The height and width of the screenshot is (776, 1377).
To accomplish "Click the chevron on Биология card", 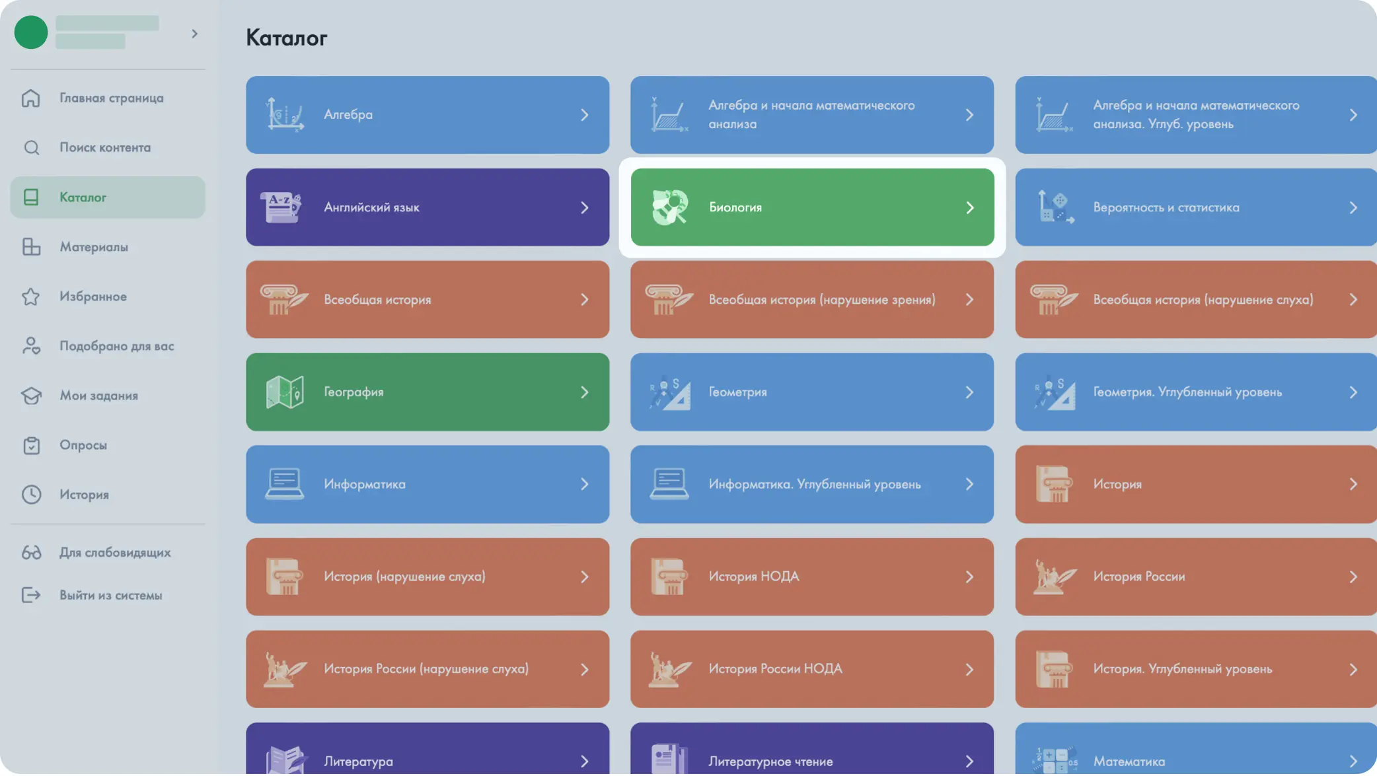I will click(x=969, y=207).
